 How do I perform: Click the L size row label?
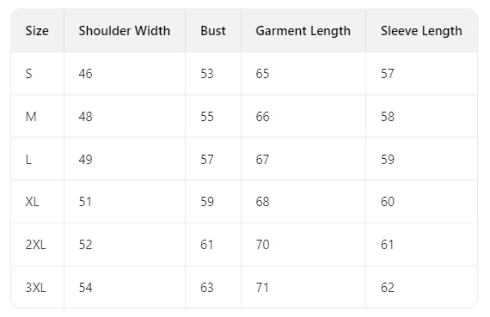[x=28, y=160]
